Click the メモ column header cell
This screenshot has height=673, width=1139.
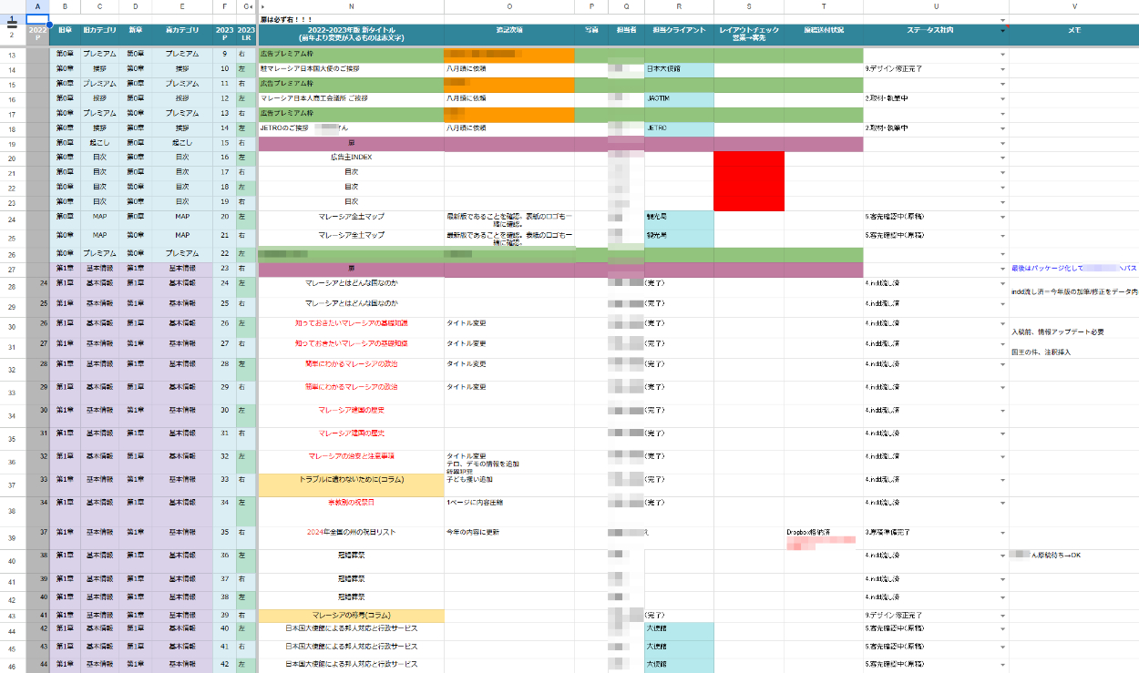click(1073, 32)
